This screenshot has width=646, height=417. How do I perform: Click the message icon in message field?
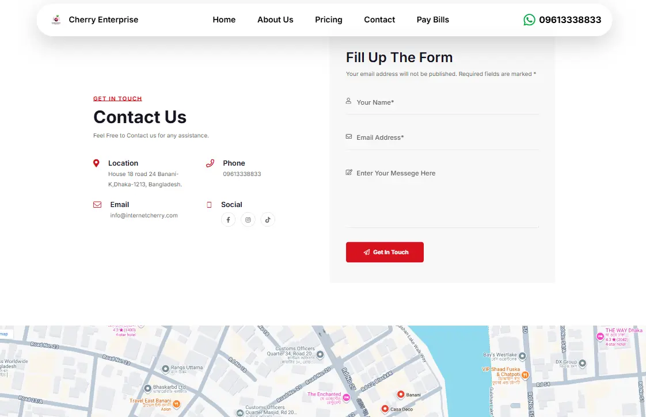click(x=348, y=172)
